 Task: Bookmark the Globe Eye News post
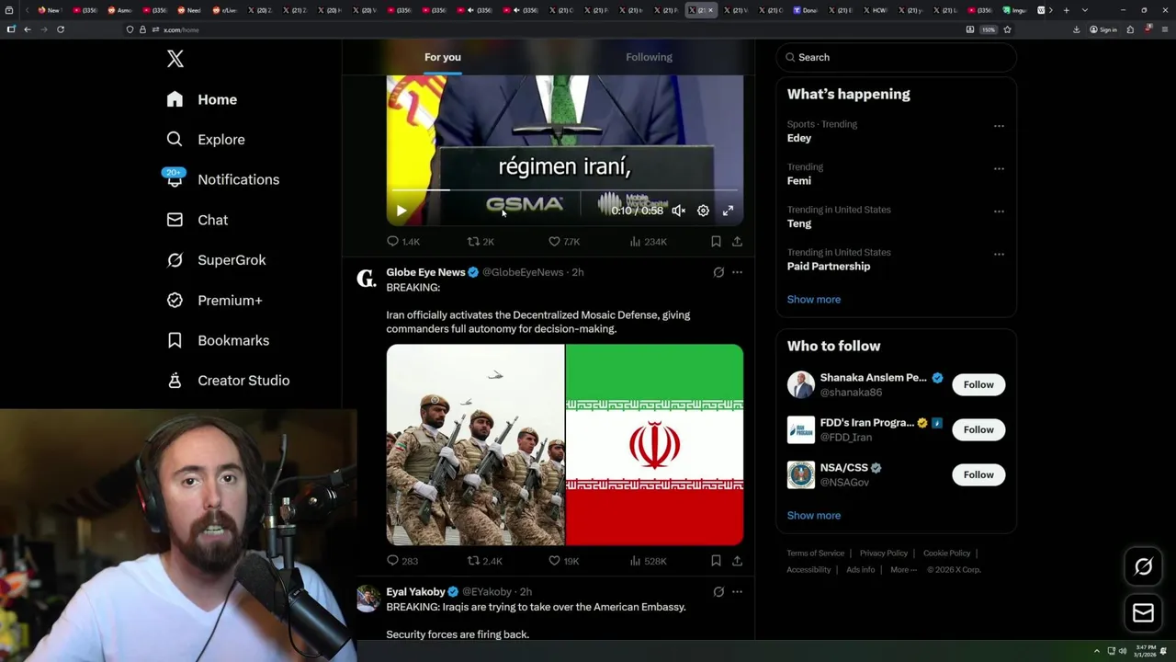tap(716, 561)
